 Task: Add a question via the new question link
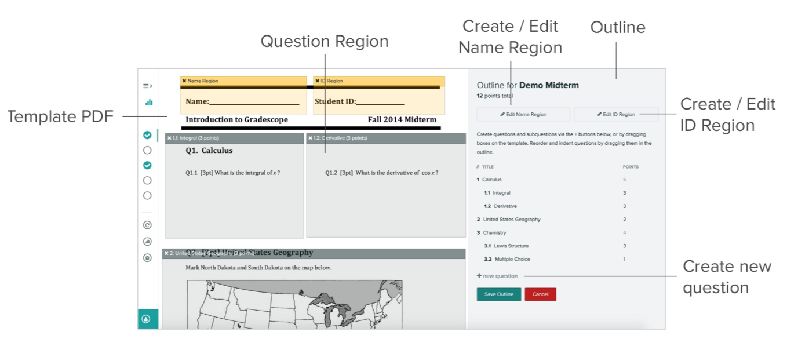(497, 276)
